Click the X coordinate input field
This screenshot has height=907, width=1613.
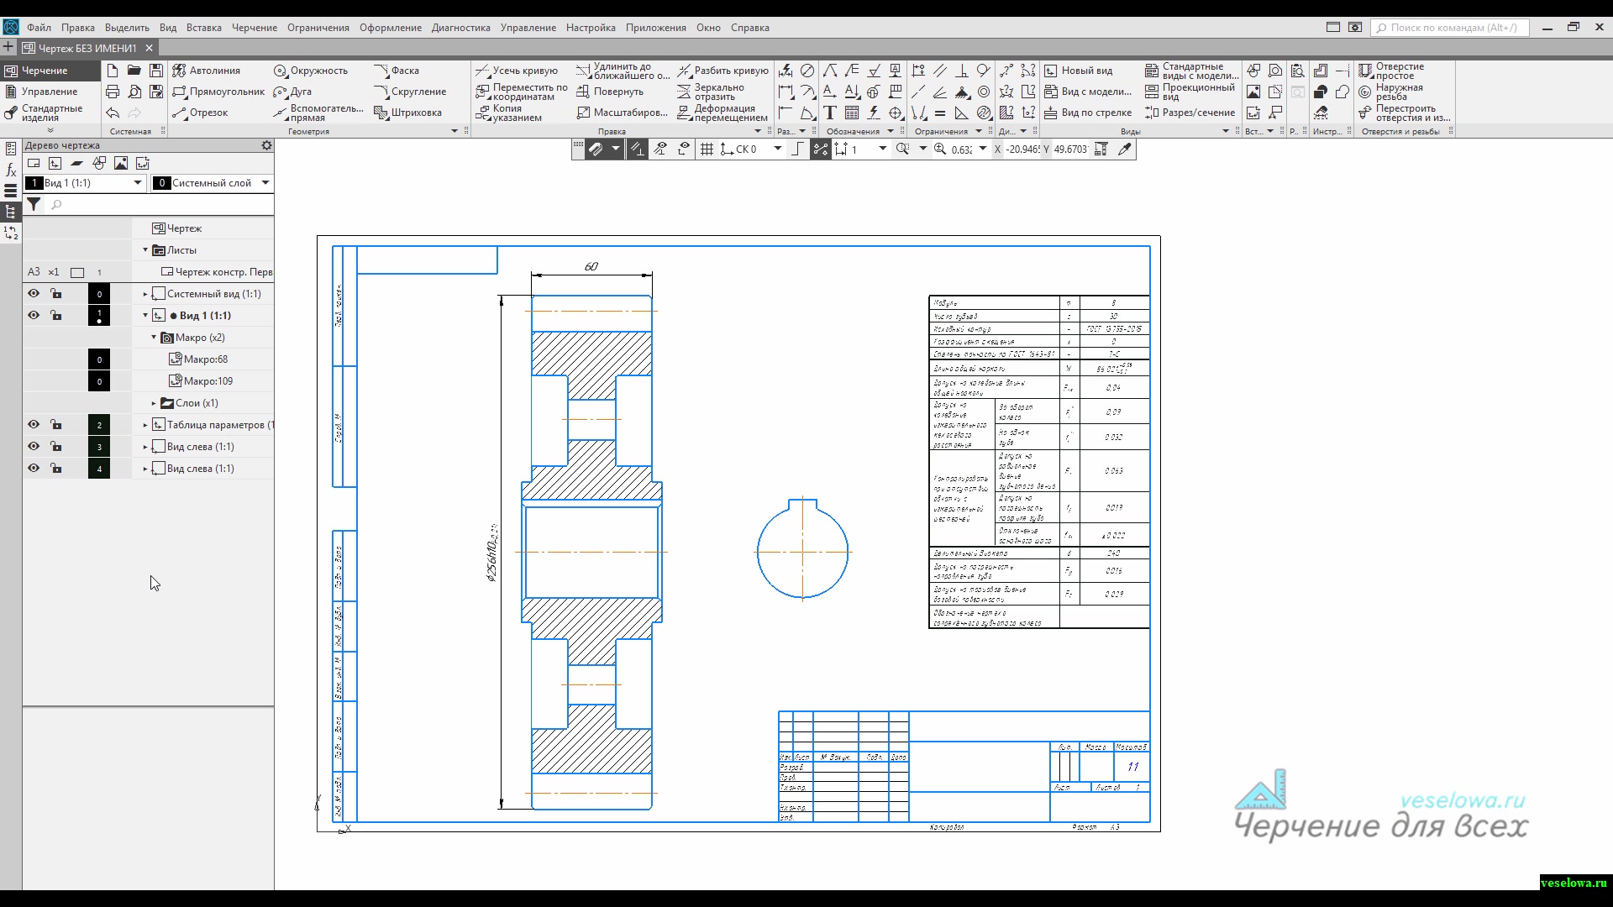tap(1023, 149)
